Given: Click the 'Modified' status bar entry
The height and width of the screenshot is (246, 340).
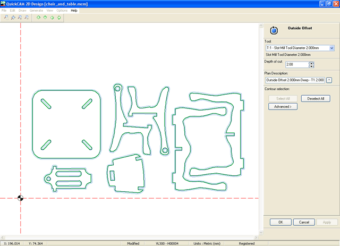Looking at the screenshot, I should coord(133,243).
